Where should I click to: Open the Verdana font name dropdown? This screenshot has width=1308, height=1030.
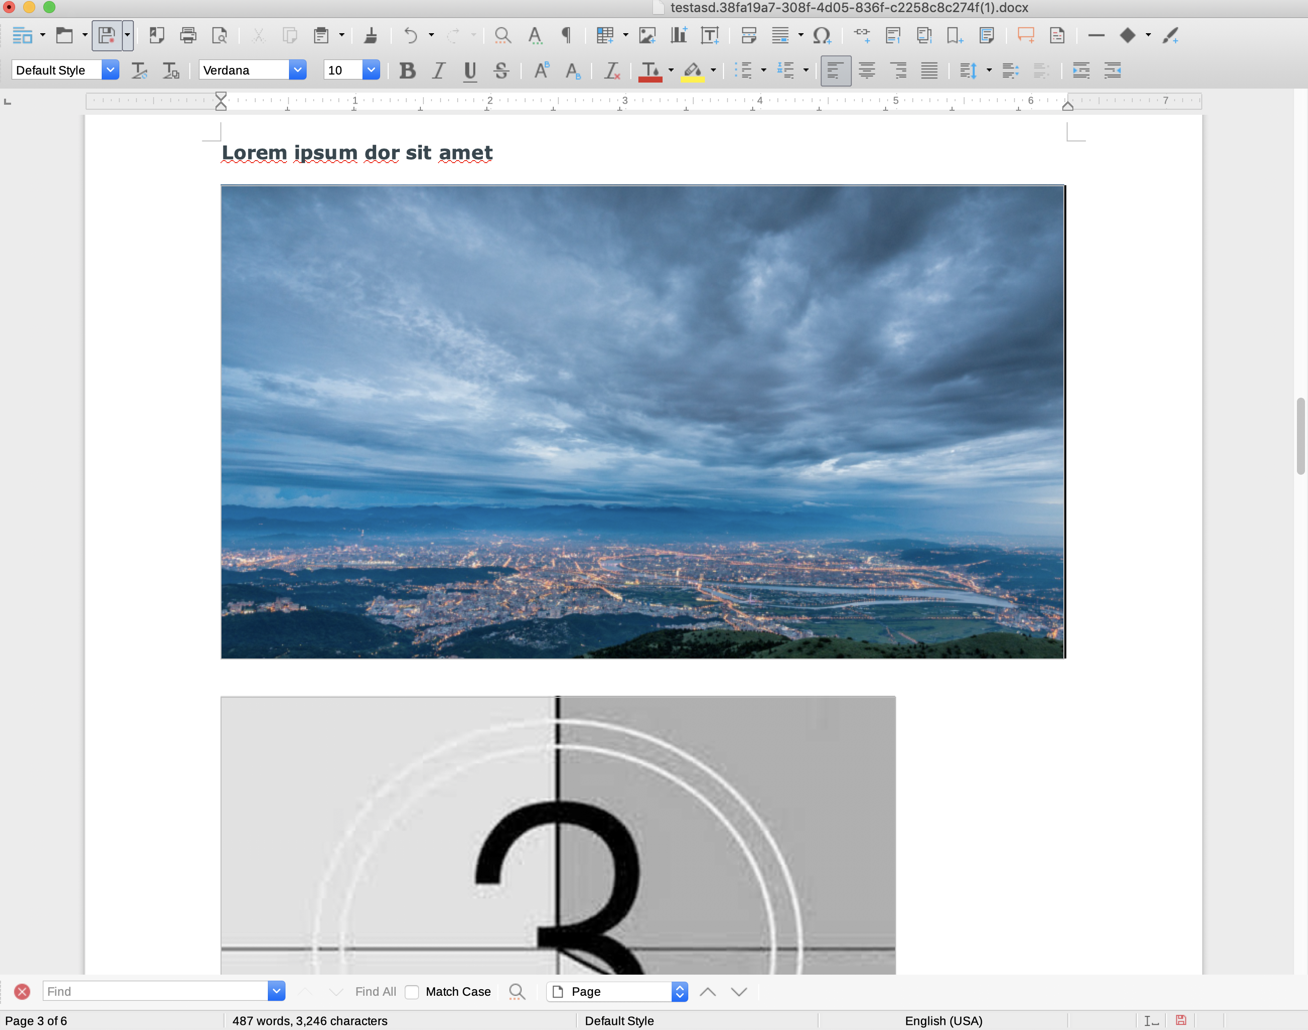[298, 70]
